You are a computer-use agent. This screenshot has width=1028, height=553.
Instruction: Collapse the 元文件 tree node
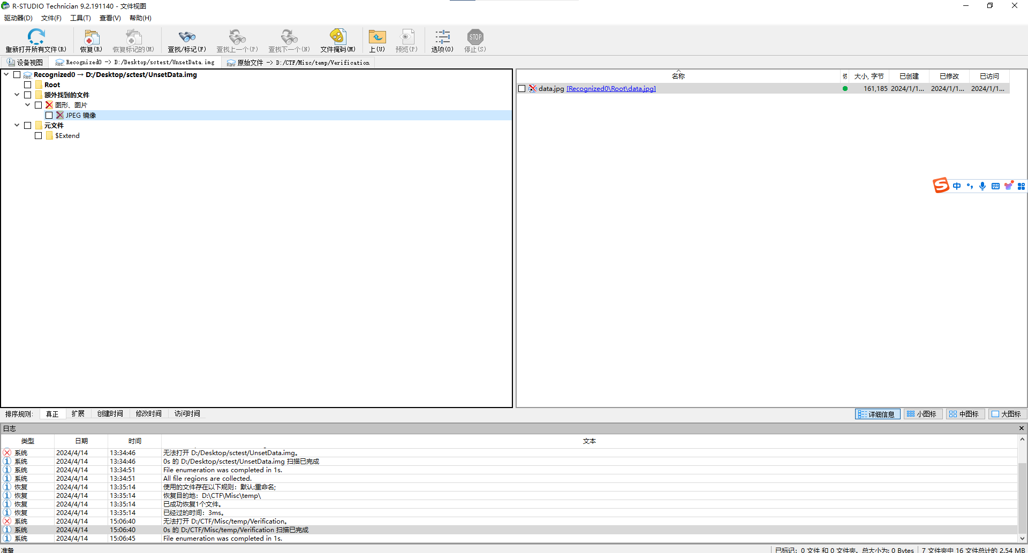coord(17,126)
